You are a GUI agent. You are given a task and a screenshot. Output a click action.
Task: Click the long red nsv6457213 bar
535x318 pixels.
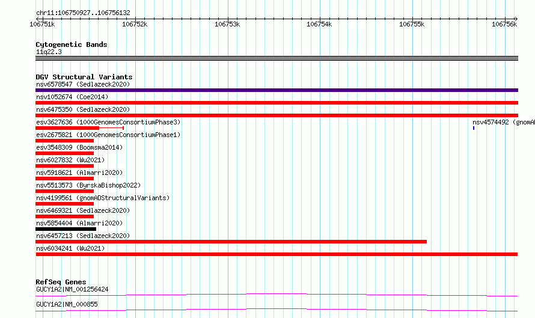click(231, 242)
